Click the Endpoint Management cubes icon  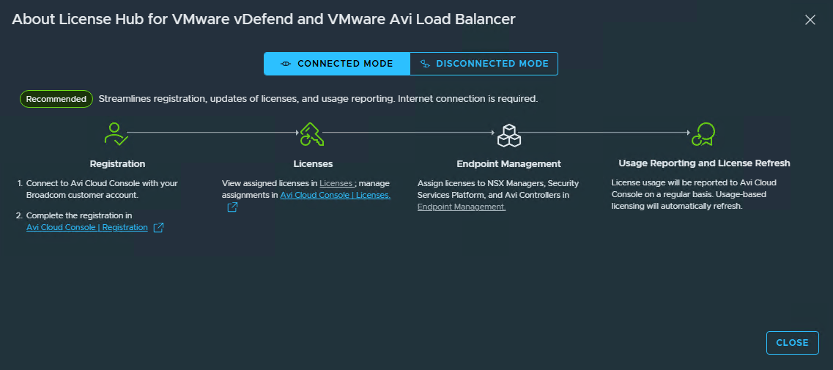tap(509, 135)
